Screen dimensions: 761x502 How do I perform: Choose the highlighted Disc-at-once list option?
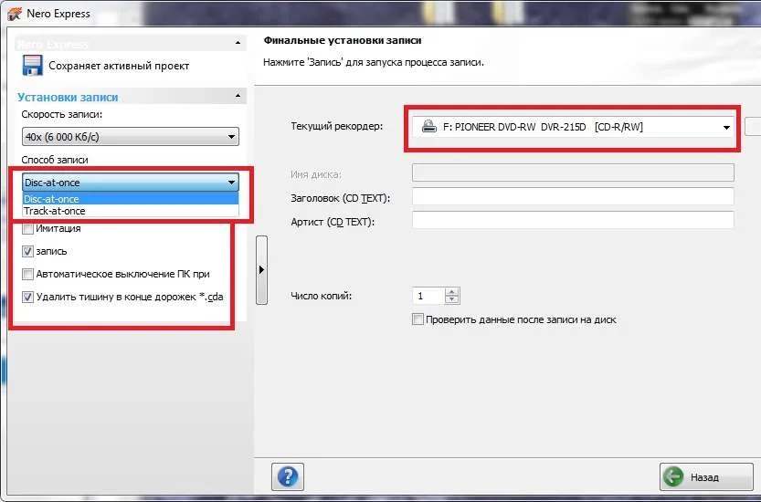pyautogui.click(x=131, y=199)
